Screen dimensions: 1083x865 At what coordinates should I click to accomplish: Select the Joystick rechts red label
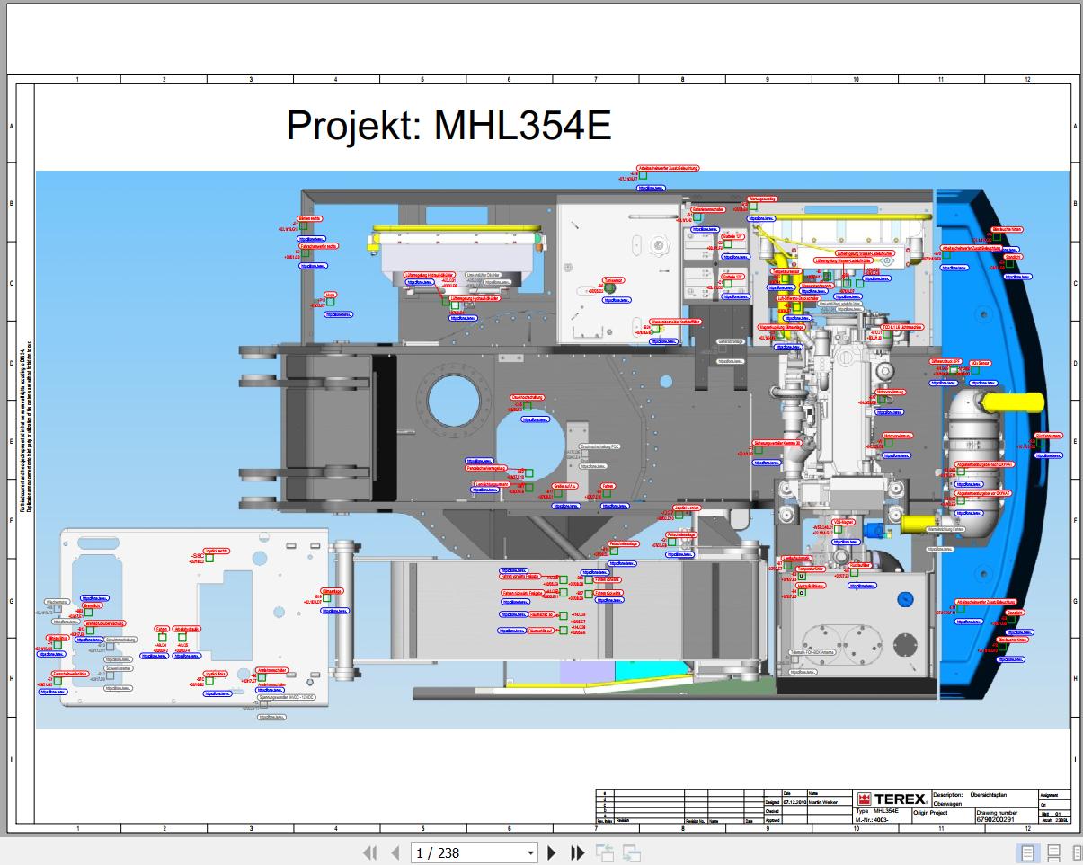tap(216, 551)
